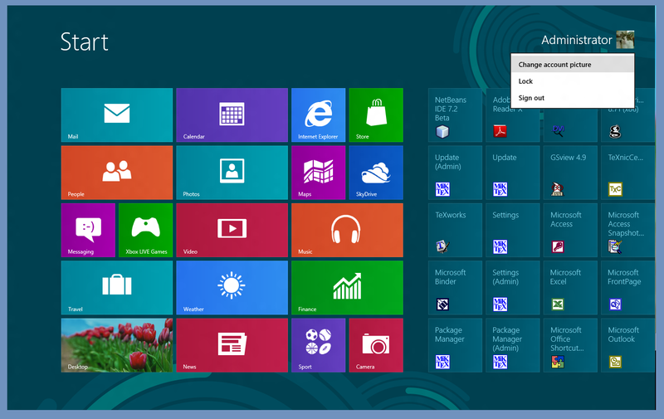Click Sign out in account menu
Image resolution: width=664 pixels, height=419 pixels.
pyautogui.click(x=572, y=98)
